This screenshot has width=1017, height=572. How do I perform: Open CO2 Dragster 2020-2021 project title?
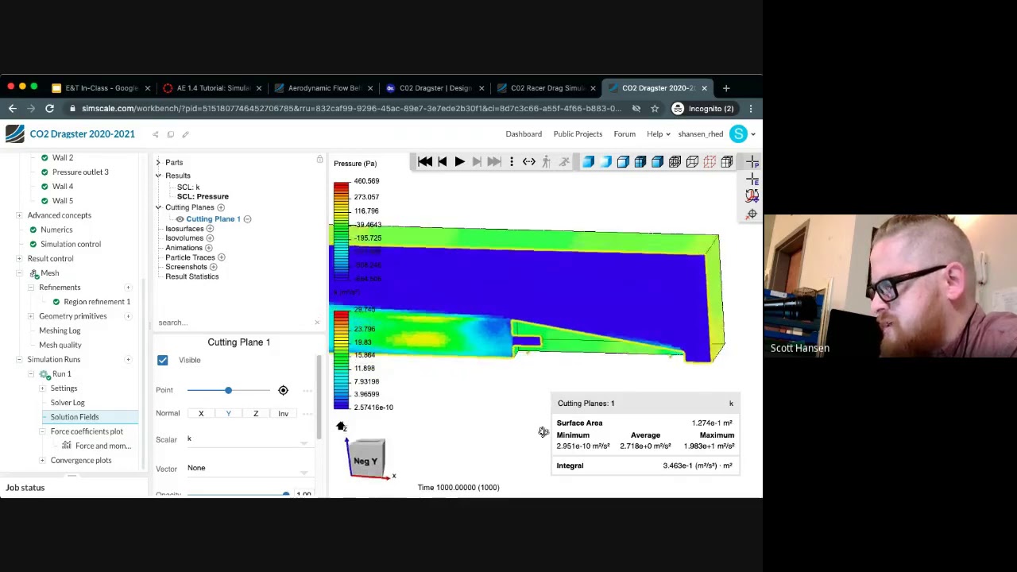(82, 134)
